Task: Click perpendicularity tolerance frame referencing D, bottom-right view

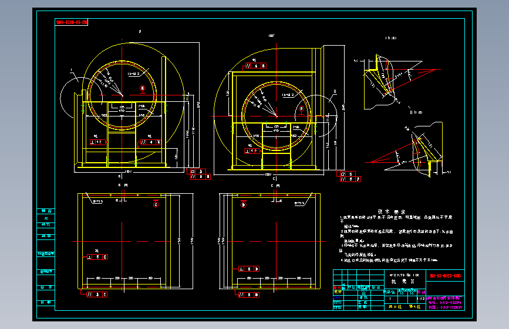Action: pos(249,269)
